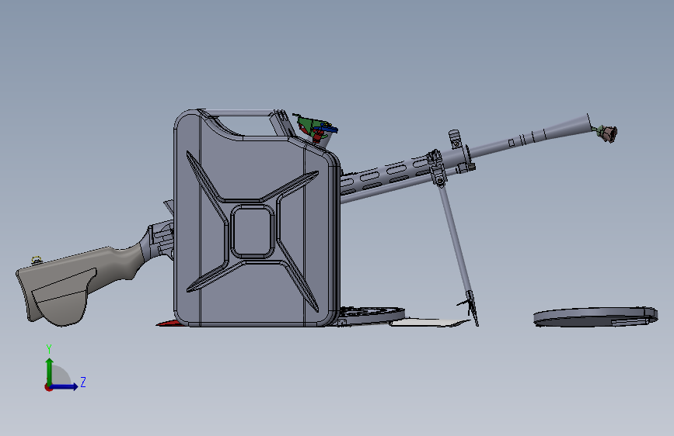Select the blue Z axis arrow of triad
Image resolution: width=674 pixels, height=436 pixels.
[x=65, y=386]
